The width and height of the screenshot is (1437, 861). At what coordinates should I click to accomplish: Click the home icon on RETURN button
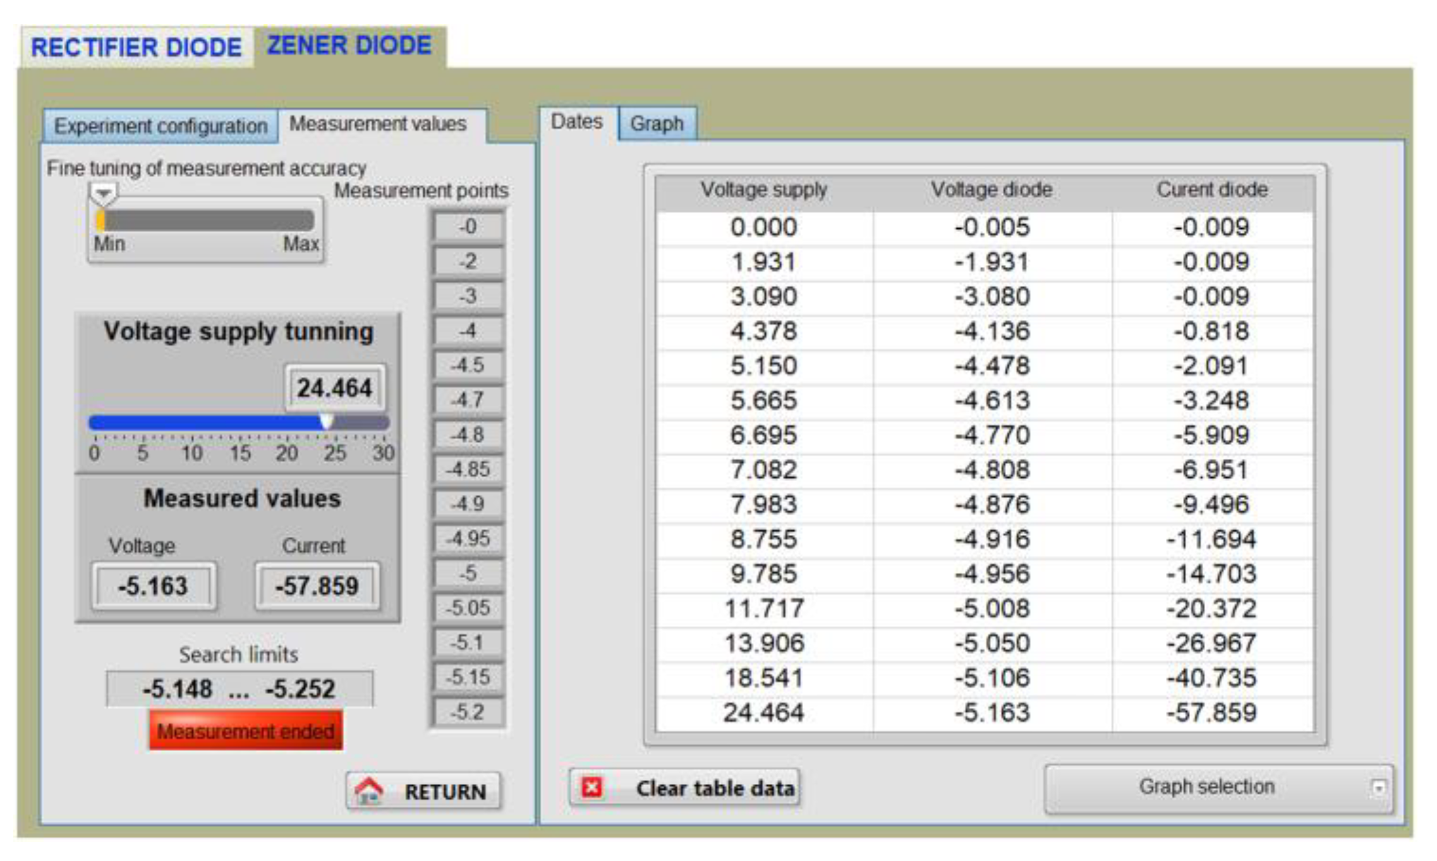(369, 791)
